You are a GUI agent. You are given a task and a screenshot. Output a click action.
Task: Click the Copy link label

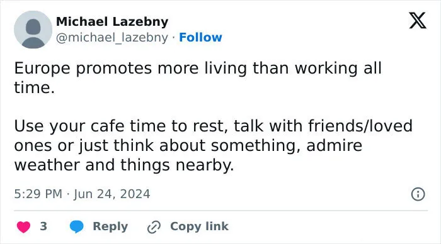199,226
